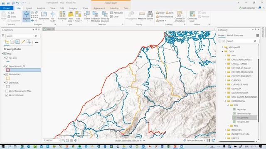
Task: Lock the labels
Action: tap(170, 13)
